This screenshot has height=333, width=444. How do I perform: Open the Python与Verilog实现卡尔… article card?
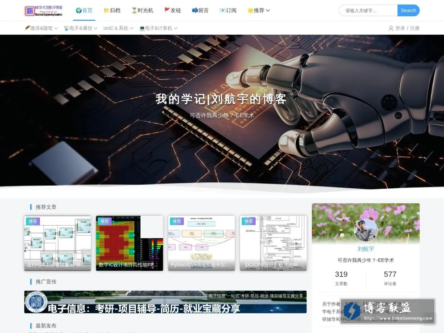pos(201,243)
